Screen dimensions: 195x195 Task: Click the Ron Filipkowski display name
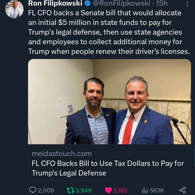[55, 4]
